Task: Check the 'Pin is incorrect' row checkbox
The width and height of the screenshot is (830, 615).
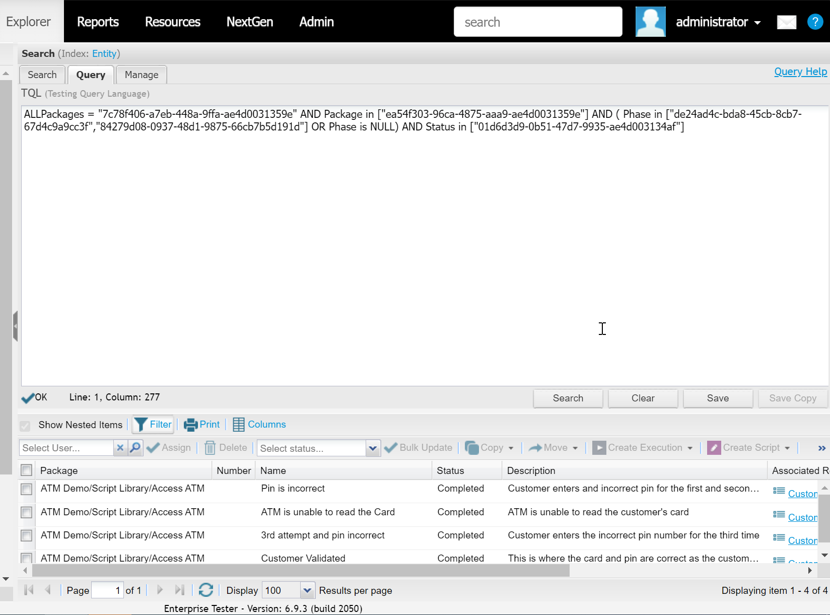Action: pos(27,489)
